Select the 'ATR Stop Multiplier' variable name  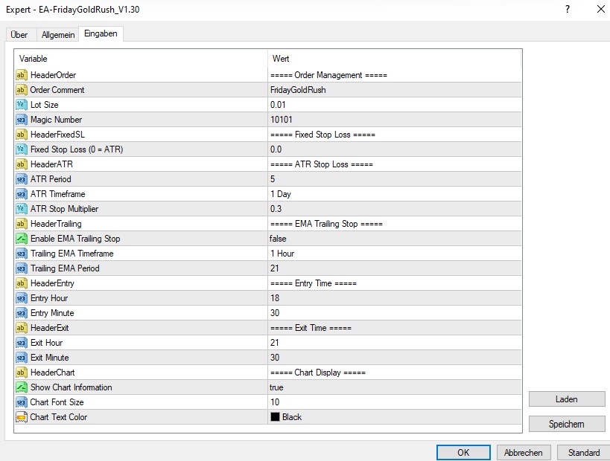click(x=64, y=209)
